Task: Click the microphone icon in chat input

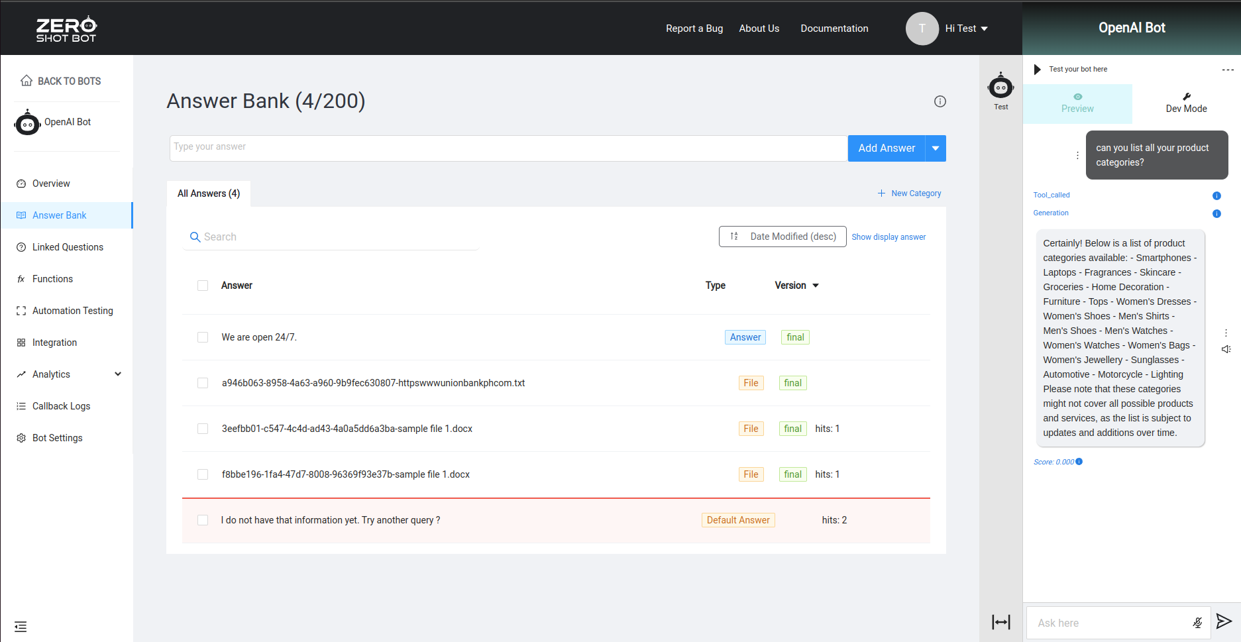Action: coord(1197,623)
